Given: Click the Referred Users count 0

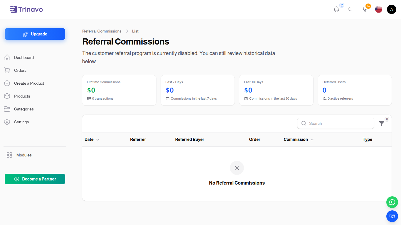Looking at the screenshot, I should click(x=324, y=90).
